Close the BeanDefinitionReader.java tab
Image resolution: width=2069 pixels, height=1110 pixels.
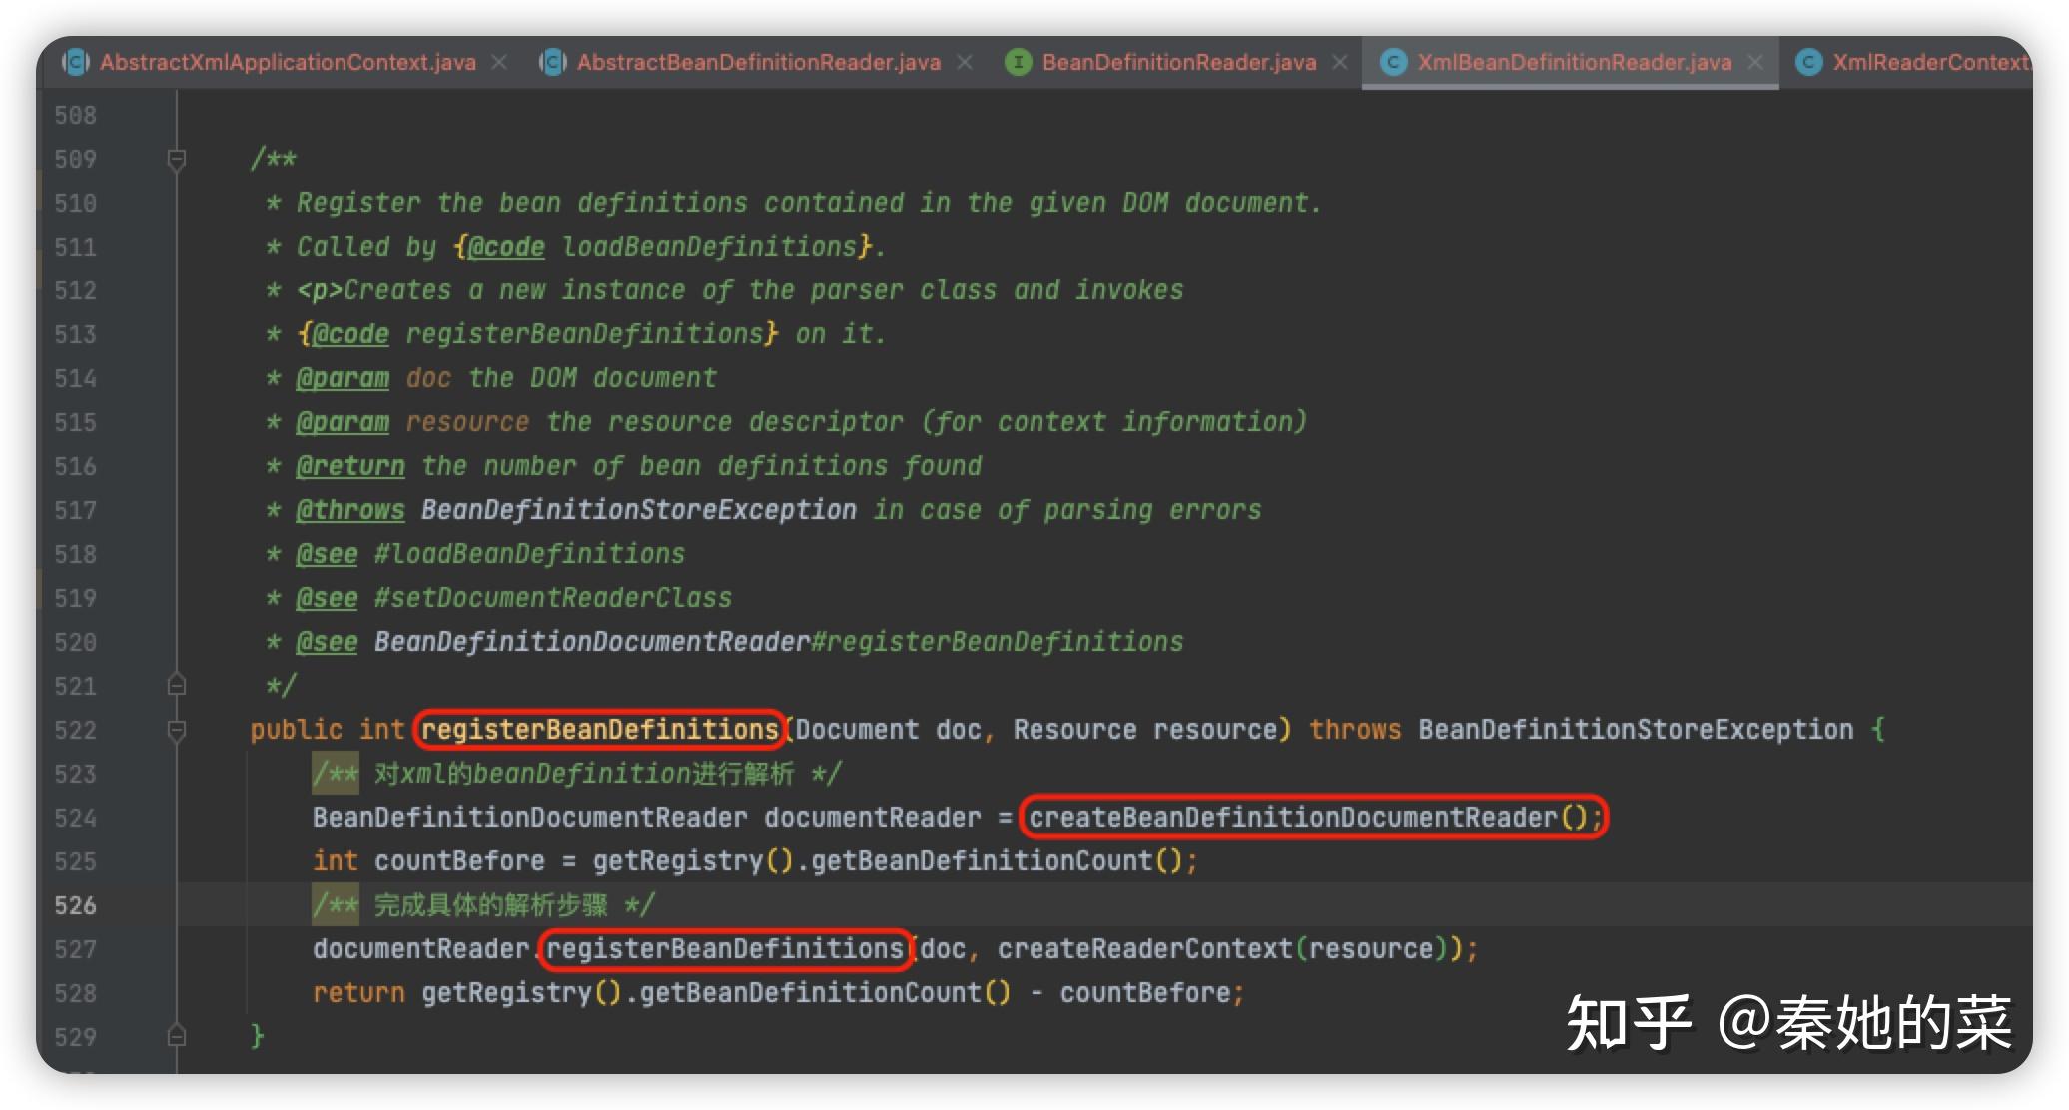pyautogui.click(x=1340, y=62)
